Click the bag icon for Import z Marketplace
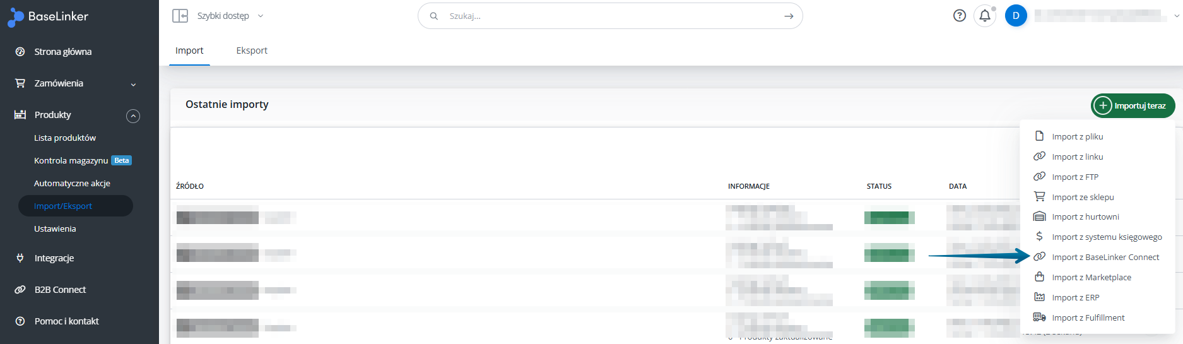 pyautogui.click(x=1039, y=276)
